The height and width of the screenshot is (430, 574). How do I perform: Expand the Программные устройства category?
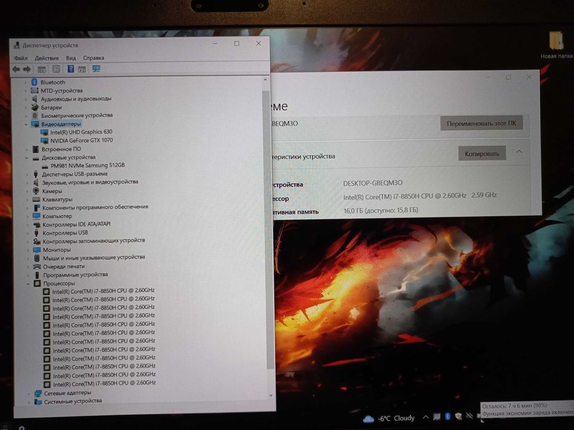(x=28, y=275)
